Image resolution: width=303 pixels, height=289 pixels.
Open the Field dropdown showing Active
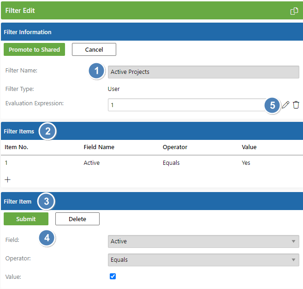[x=203, y=241]
